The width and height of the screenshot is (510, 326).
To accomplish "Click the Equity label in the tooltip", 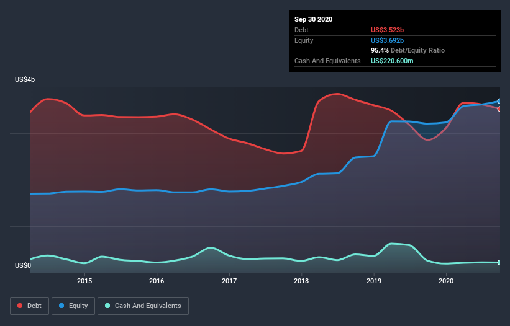I will point(304,40).
